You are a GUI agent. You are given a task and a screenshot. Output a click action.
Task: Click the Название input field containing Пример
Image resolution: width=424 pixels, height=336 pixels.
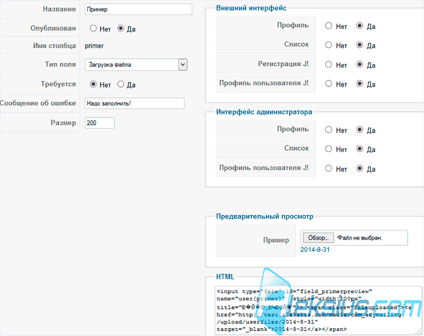(x=139, y=9)
